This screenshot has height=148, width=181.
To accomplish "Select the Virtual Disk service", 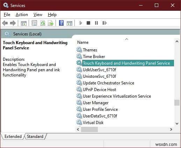I will [x=93, y=123].
